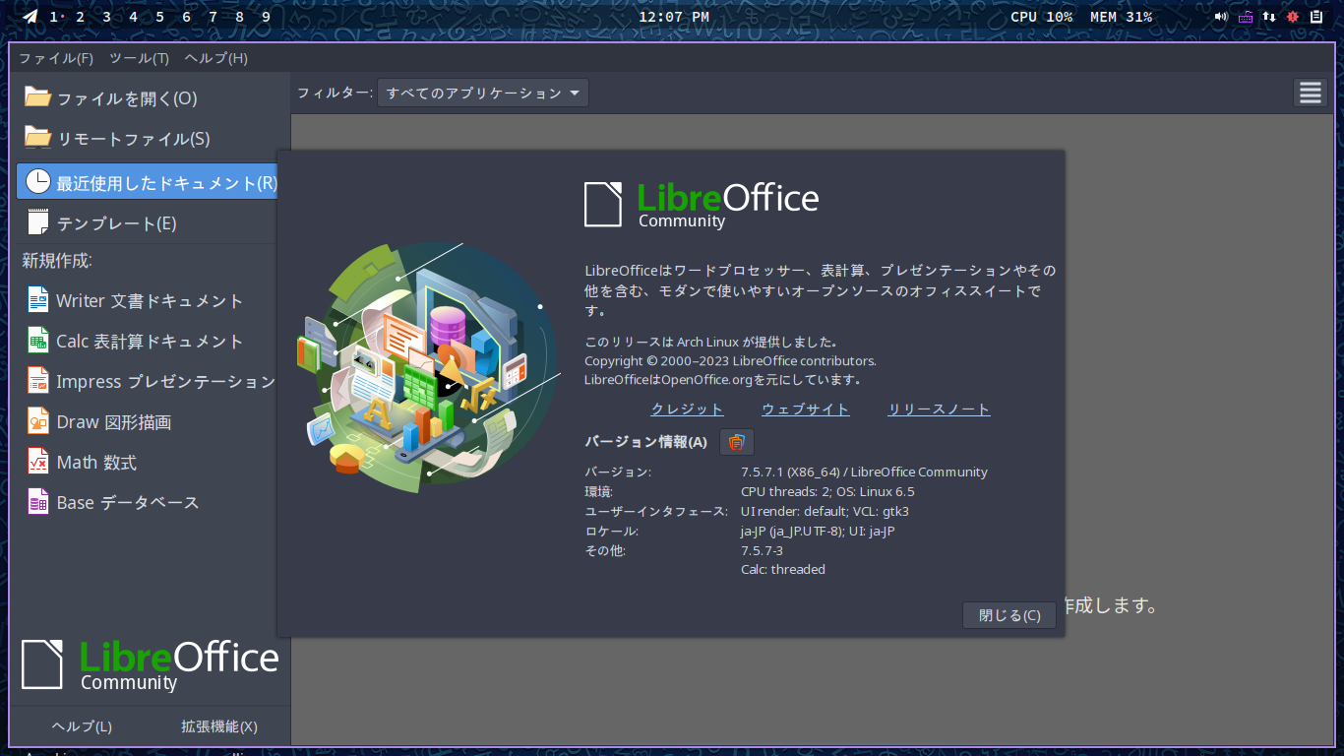Click the volume icon in the top bar
Image resolution: width=1344 pixels, height=756 pixels.
1221,17
